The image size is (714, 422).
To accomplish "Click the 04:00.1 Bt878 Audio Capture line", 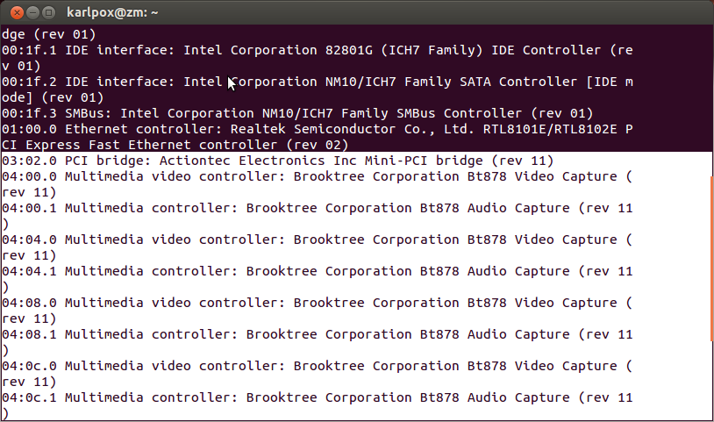I will (316, 209).
